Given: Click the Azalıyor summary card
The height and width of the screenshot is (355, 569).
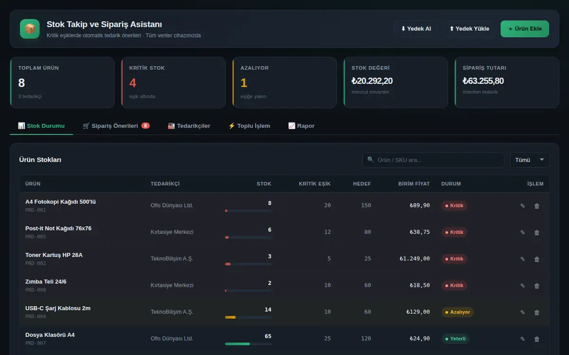Looking at the screenshot, I should 284,83.
